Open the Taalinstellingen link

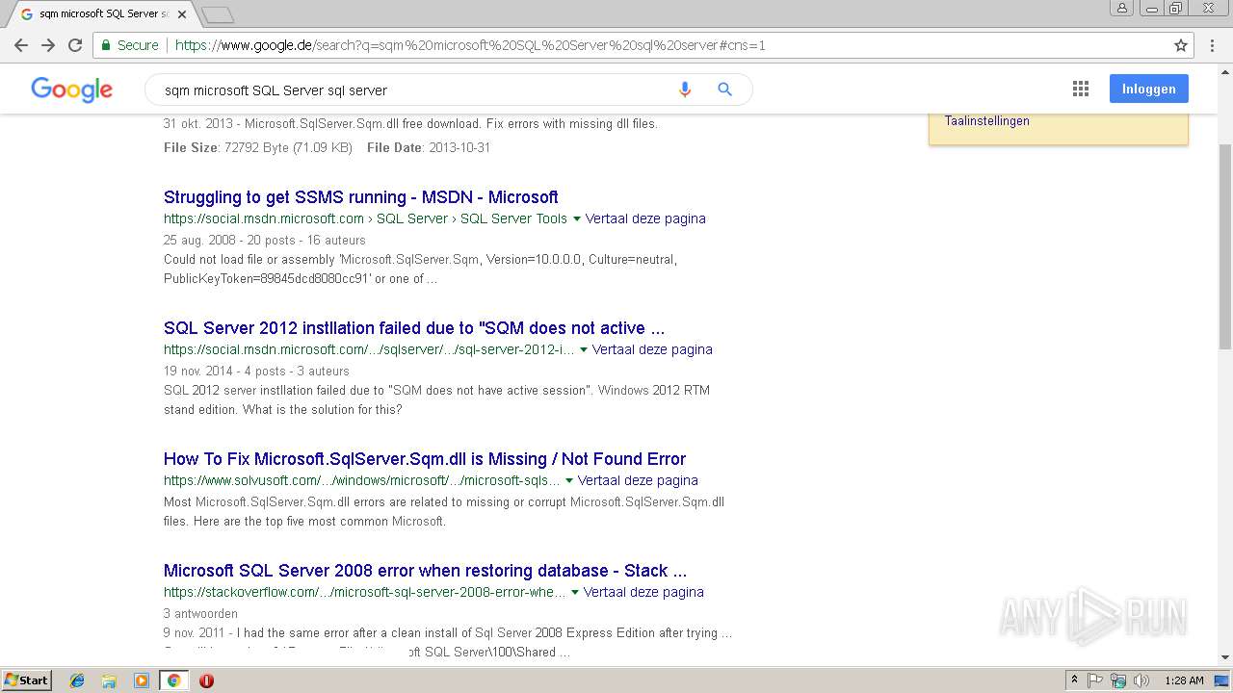coord(986,121)
